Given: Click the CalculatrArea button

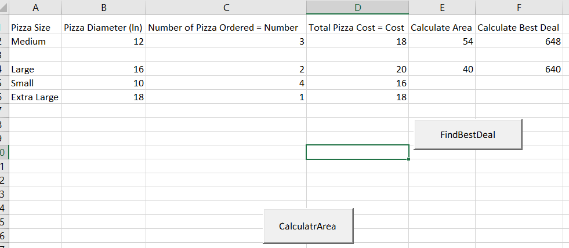Looking at the screenshot, I should click(x=307, y=226).
